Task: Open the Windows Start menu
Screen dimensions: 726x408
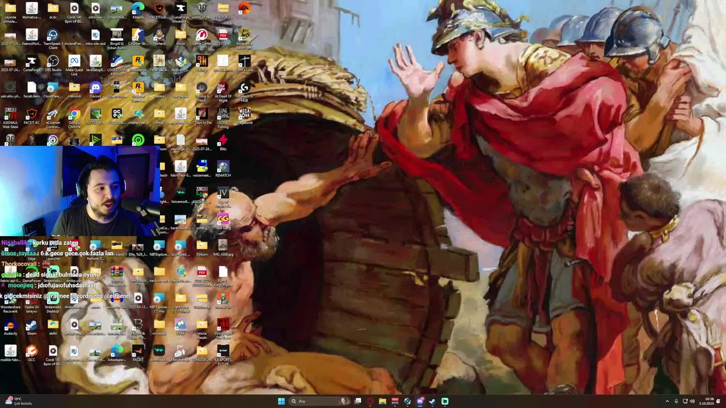Action: pos(281,401)
